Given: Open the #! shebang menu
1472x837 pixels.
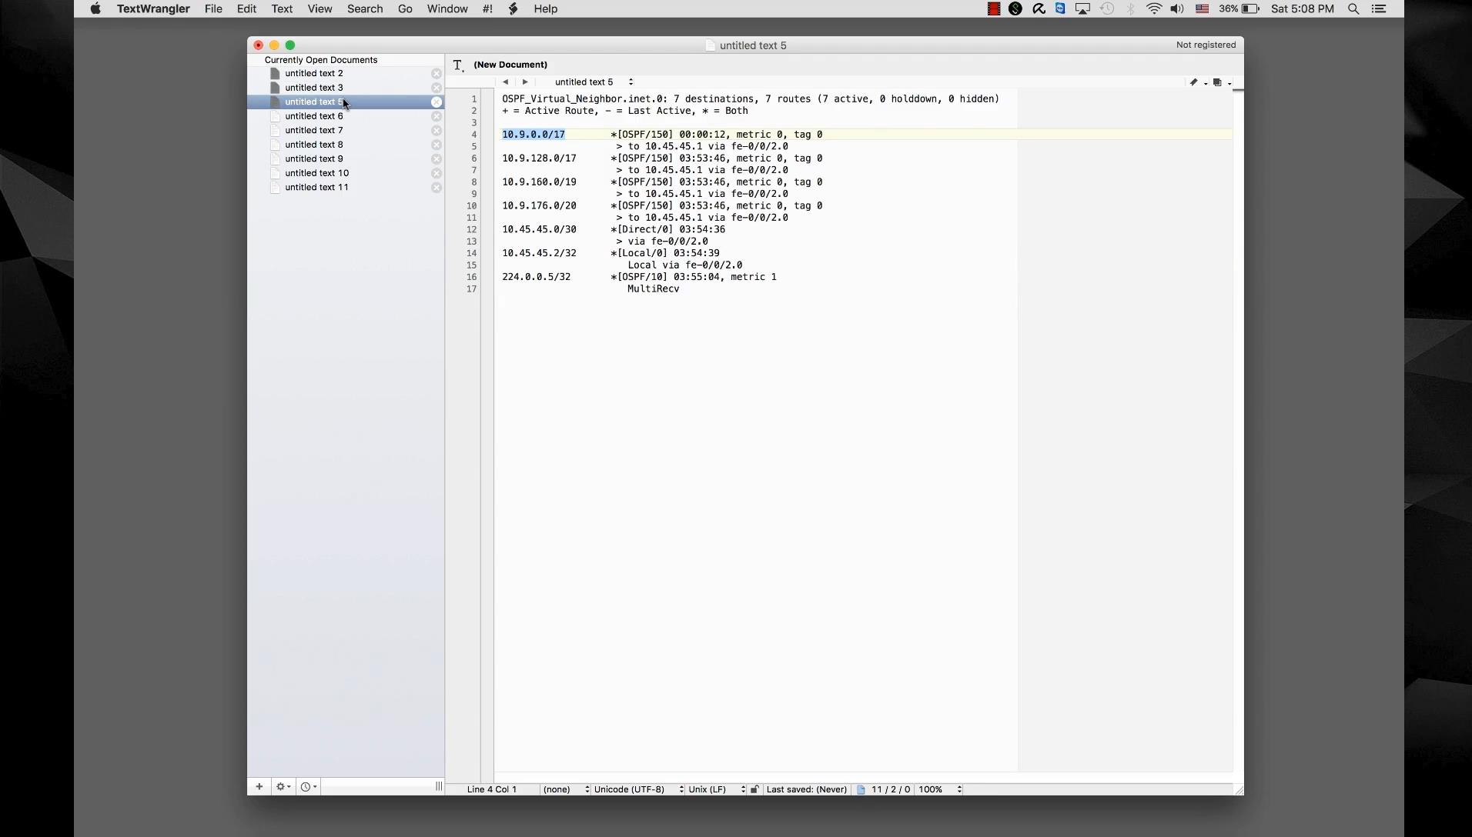Looking at the screenshot, I should pos(487,8).
